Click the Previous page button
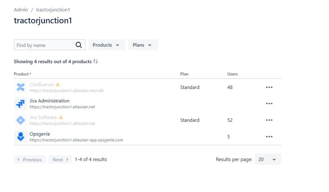This screenshot has width=329, height=192. click(30, 159)
